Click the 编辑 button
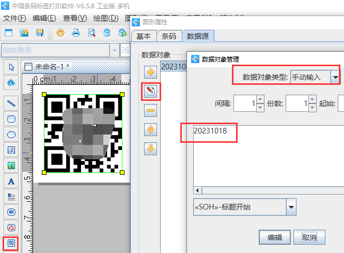Screen dimensions: 344x253 [274, 237]
